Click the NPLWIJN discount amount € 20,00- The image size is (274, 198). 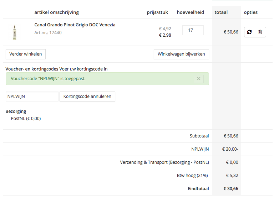pyautogui.click(x=230, y=149)
